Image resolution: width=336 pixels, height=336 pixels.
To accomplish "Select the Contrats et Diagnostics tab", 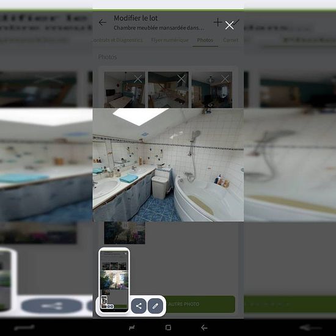I will pyautogui.click(x=118, y=40).
